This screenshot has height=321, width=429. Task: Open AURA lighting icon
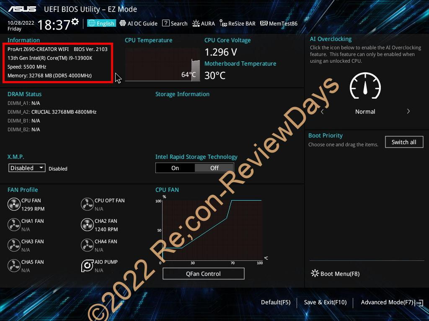(196, 23)
